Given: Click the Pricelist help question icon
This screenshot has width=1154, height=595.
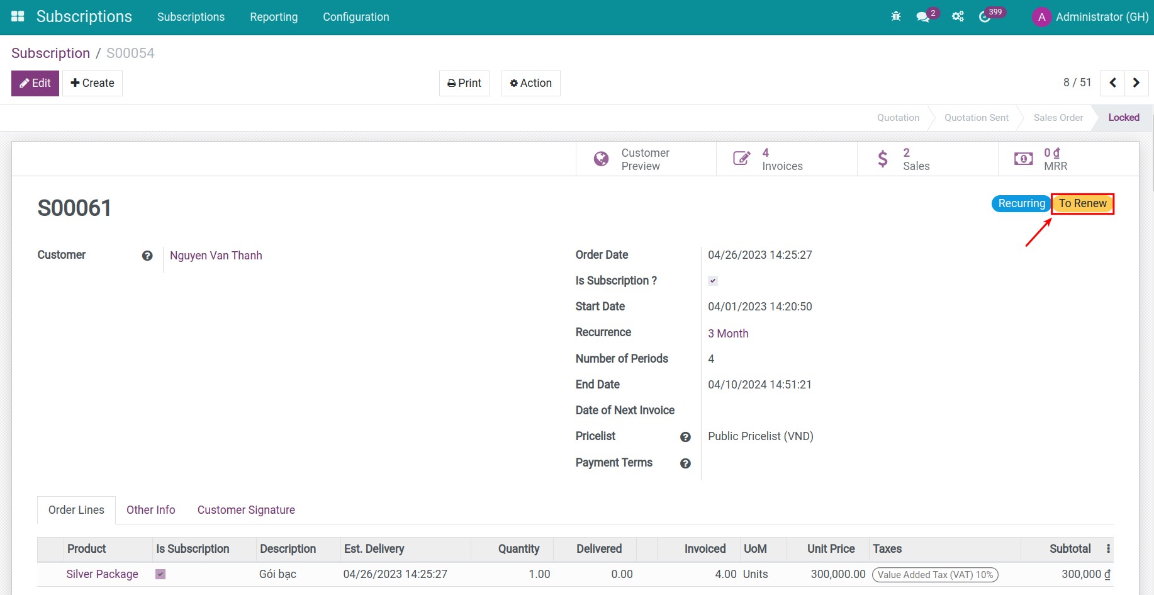Looking at the screenshot, I should tap(685, 437).
